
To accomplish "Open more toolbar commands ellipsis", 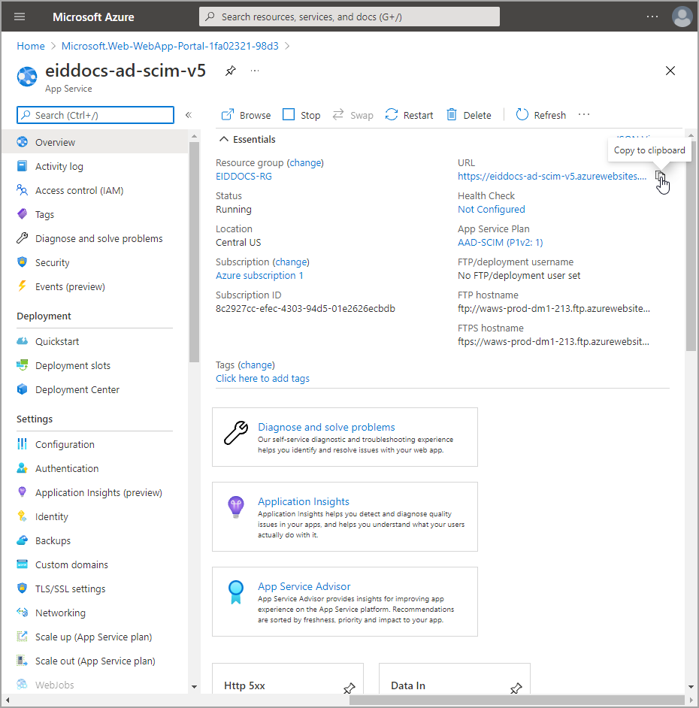I will (584, 115).
